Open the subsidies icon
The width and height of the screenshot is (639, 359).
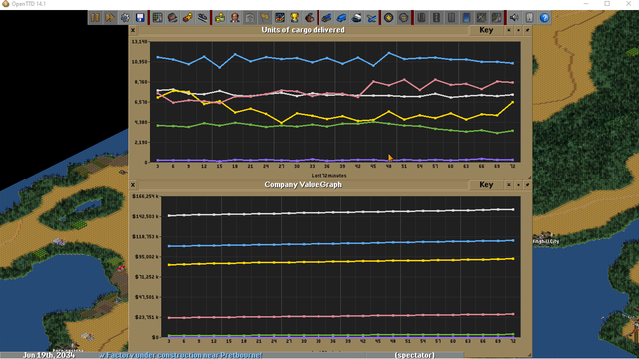[188, 18]
